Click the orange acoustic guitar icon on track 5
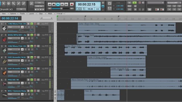 [5, 73]
